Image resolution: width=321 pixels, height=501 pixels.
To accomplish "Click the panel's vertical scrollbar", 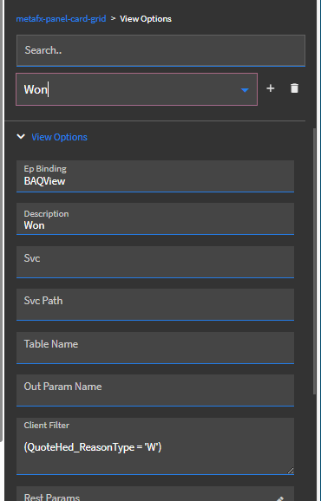I will [314, 262].
